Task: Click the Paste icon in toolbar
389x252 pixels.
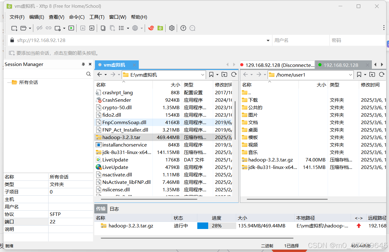Action: click(112, 28)
